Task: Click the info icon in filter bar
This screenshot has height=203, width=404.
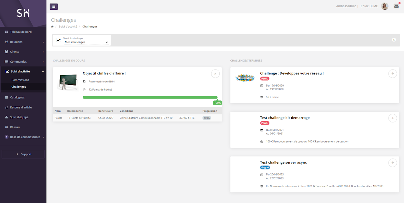Action: click(x=394, y=40)
